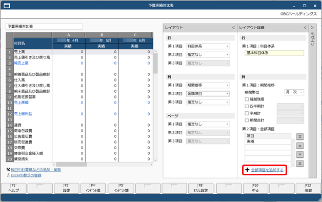Open the デザイン vertical tab
The image size is (322, 202).
click(x=312, y=39)
